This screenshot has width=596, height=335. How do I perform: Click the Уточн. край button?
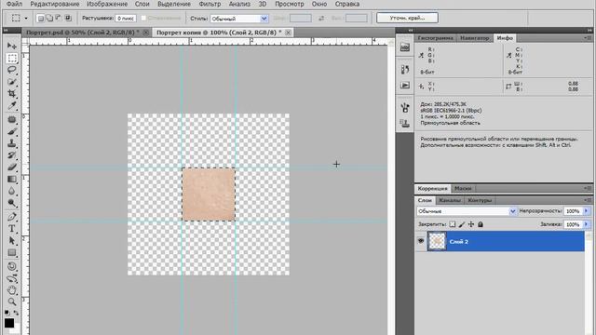point(407,18)
